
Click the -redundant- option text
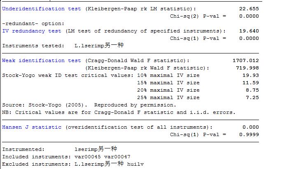click(x=33, y=23)
